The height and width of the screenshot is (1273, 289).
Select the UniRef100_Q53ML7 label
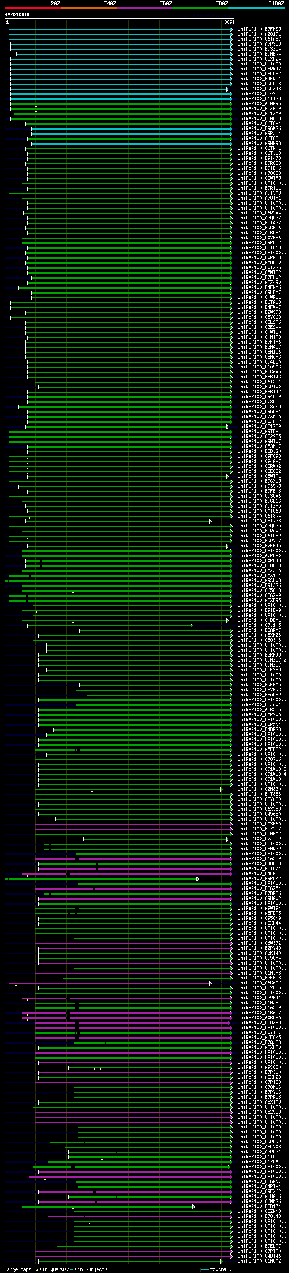(259, 446)
